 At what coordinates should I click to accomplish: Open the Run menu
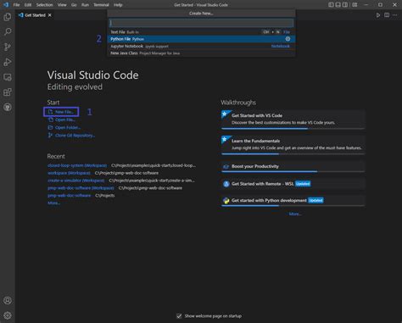coord(85,5)
